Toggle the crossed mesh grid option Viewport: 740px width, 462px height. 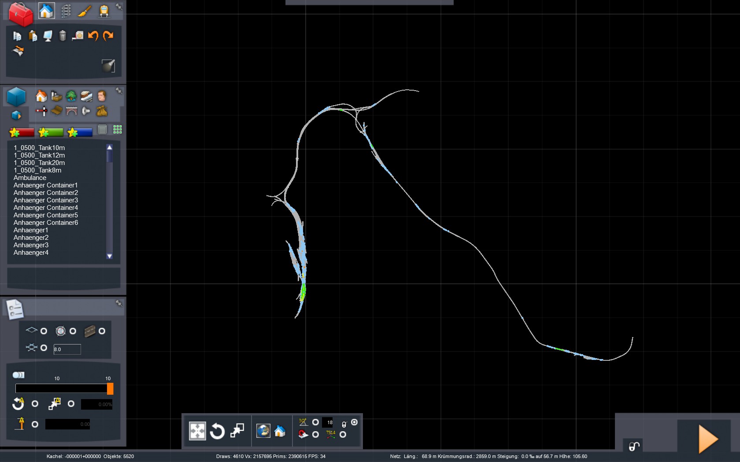coord(44,348)
